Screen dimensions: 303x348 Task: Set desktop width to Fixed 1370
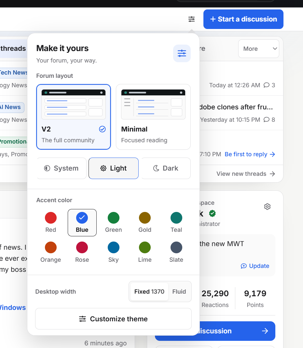tap(149, 292)
